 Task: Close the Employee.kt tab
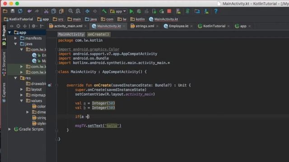(191, 26)
